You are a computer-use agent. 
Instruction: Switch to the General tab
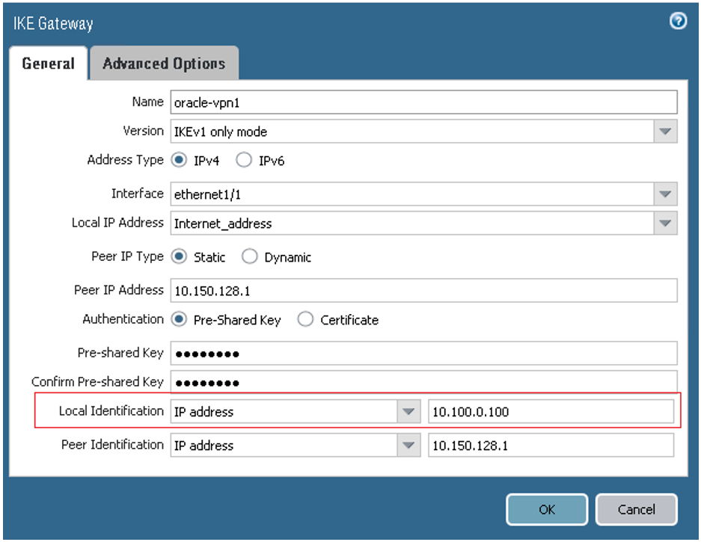click(48, 64)
